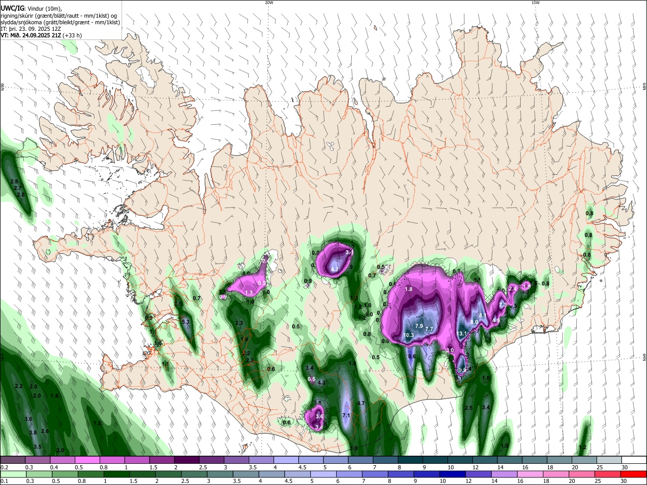Click the '20W' longitude label
Screen dimensions: 647x485
point(269,3)
